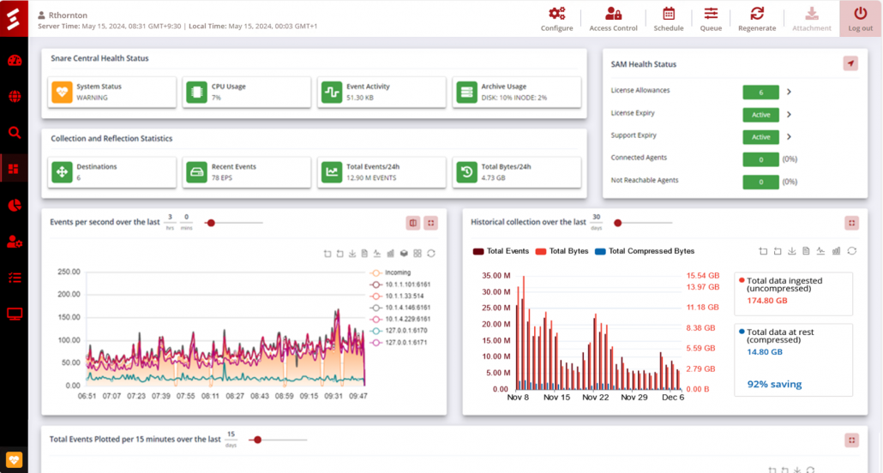Open the pie chart reports sidebar icon
The image size is (883, 473).
point(15,205)
